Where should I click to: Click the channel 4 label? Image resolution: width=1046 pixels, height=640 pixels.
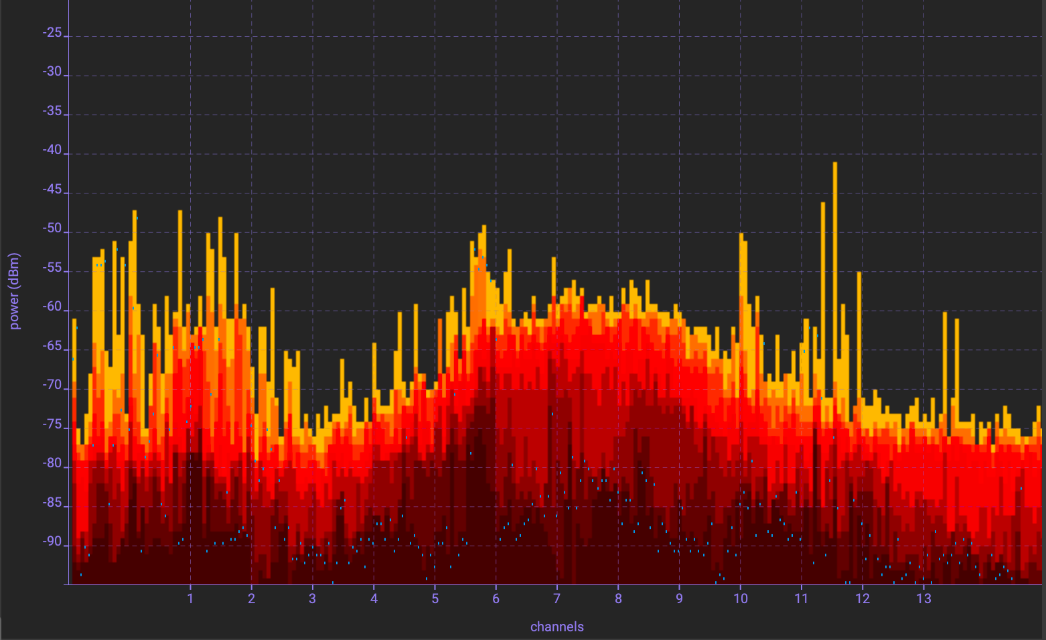pyautogui.click(x=374, y=598)
